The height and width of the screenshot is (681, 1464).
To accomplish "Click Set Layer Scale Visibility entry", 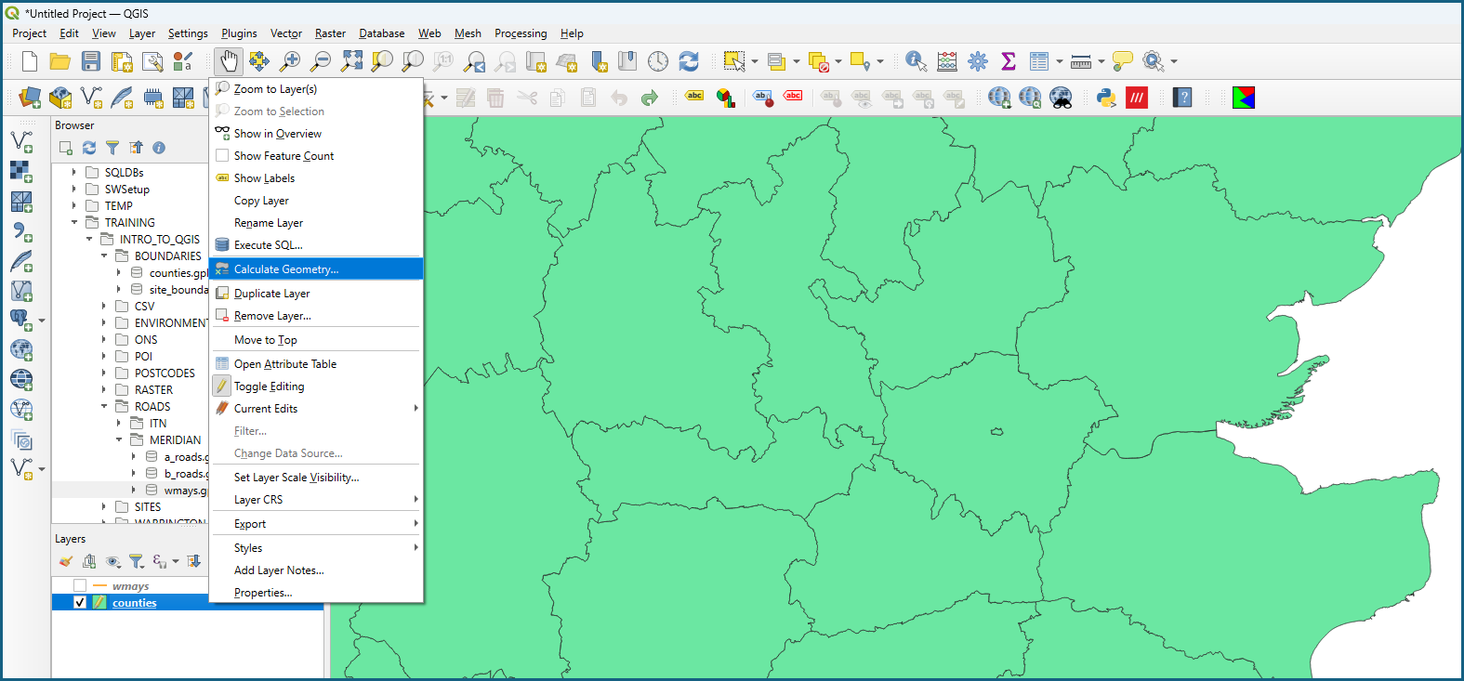I will 316,478.
